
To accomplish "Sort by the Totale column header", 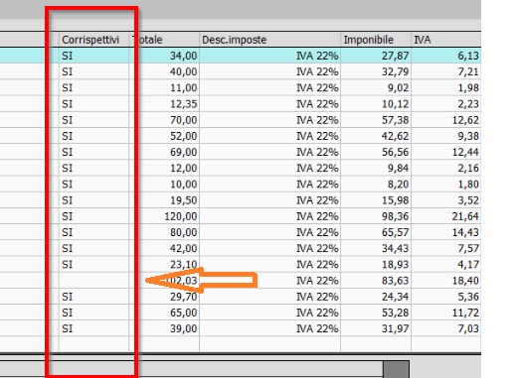I will (x=164, y=40).
